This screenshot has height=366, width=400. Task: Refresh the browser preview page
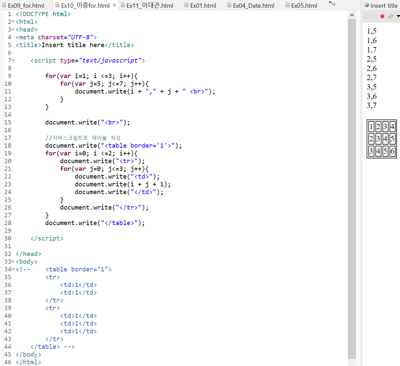point(390,16)
